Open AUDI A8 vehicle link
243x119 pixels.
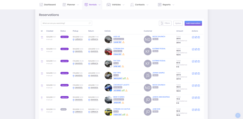point(116,37)
